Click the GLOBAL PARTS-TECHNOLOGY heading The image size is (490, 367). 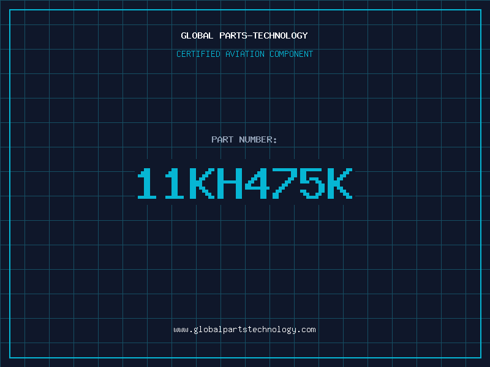[x=244, y=35]
